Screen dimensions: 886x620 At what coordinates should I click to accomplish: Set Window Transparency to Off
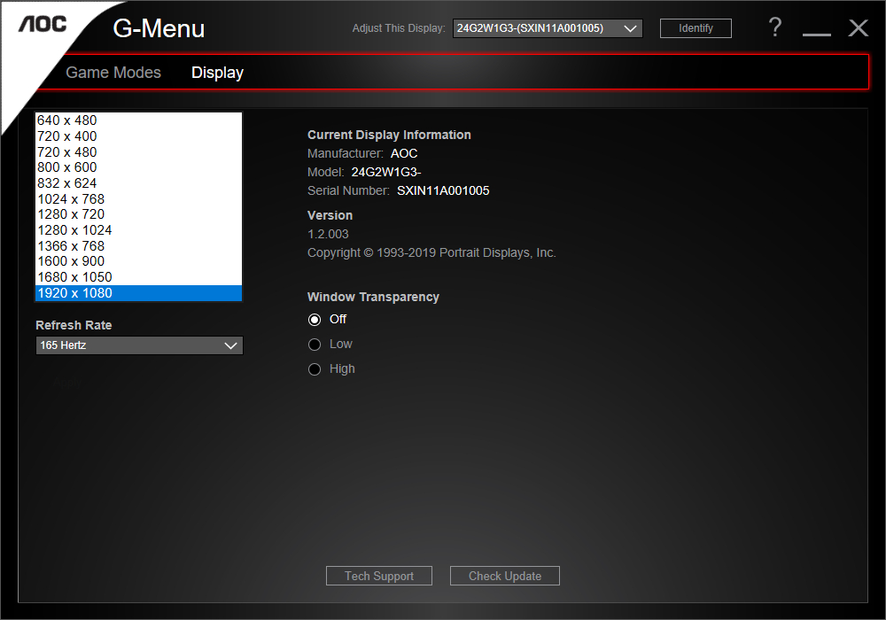click(x=315, y=320)
